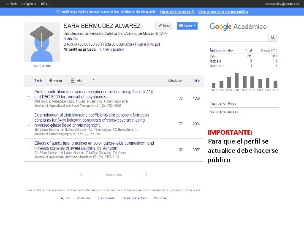The width and height of the screenshot is (304, 228).
Task: Click the Hacerlo público link
Action: tap(112, 49)
